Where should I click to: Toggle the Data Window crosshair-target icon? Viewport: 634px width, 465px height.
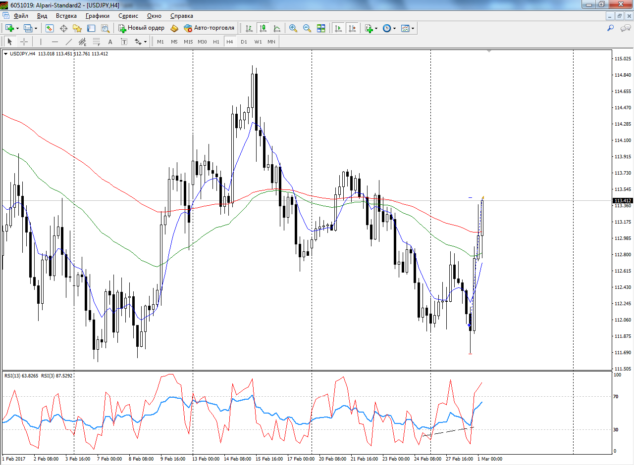tap(63, 28)
